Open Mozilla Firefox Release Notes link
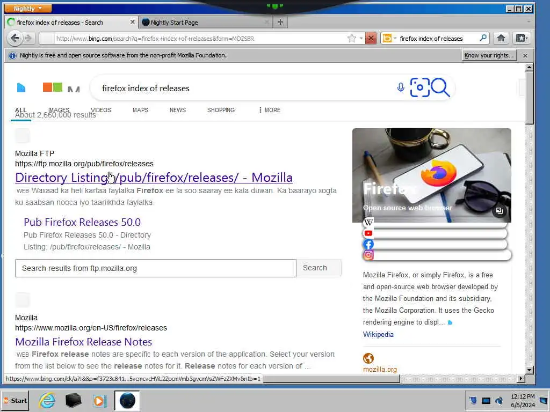The image size is (550, 412). tap(83, 342)
